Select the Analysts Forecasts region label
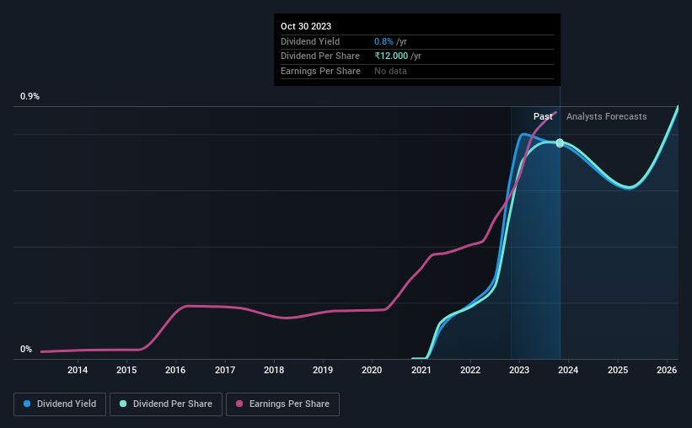This screenshot has height=428, width=692. click(x=606, y=116)
